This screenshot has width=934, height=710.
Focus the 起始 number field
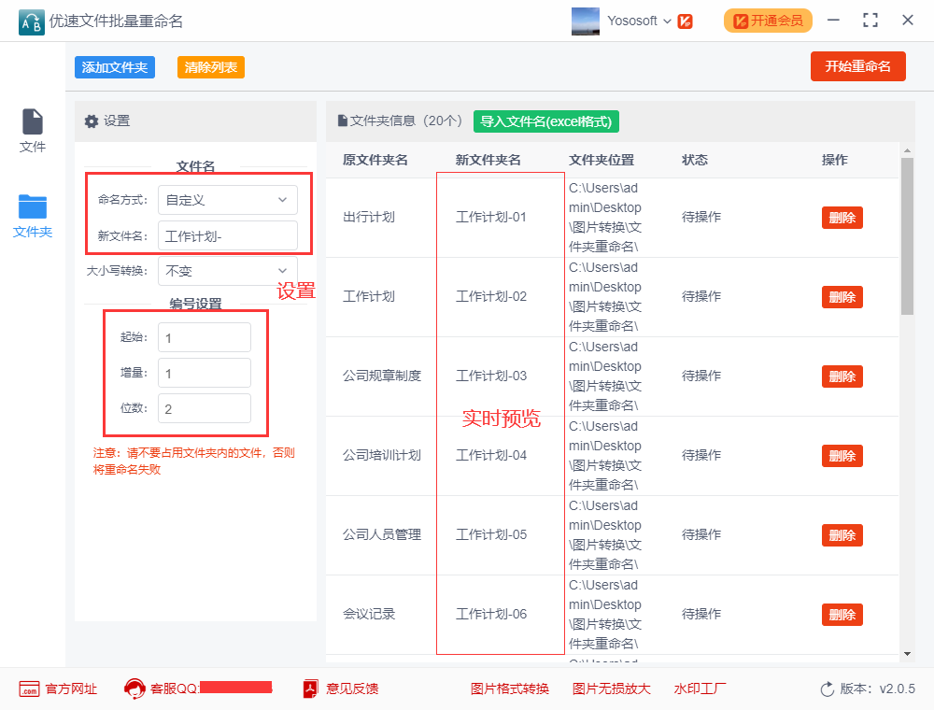[205, 338]
